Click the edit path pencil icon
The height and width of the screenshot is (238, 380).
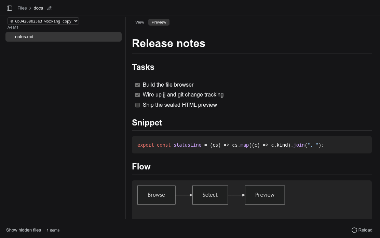tap(50, 8)
